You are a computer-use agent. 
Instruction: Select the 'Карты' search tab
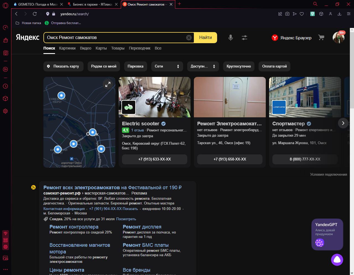pyautogui.click(x=101, y=48)
